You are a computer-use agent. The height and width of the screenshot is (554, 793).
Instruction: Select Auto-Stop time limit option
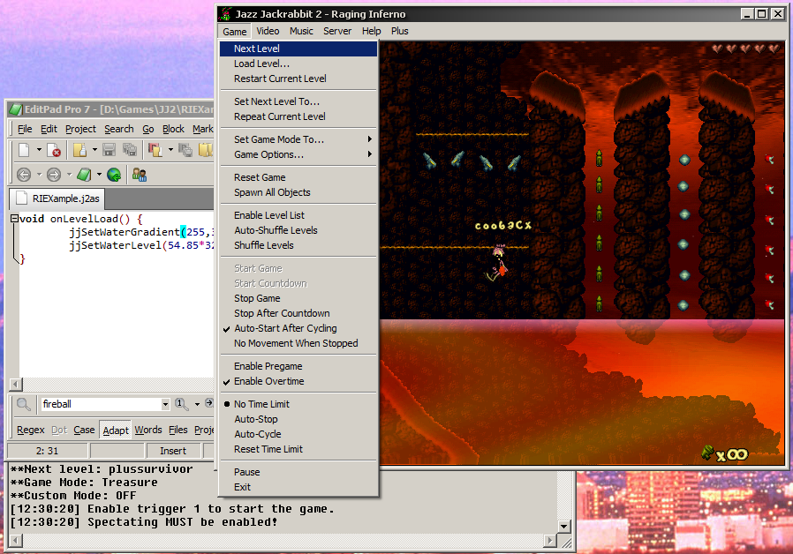click(298, 419)
